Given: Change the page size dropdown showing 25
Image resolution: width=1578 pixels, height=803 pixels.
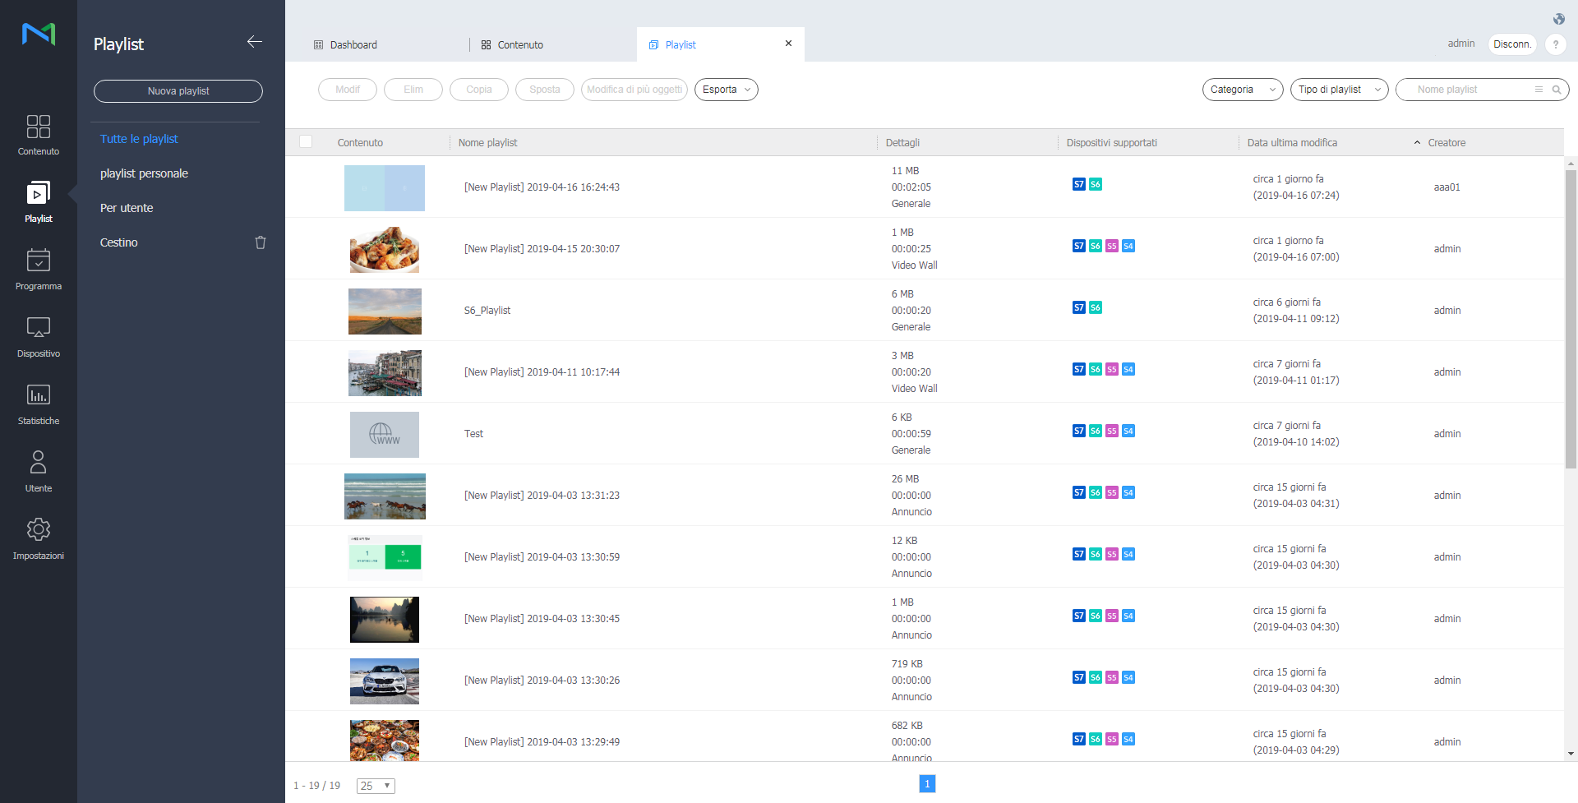Looking at the screenshot, I should 376,786.
